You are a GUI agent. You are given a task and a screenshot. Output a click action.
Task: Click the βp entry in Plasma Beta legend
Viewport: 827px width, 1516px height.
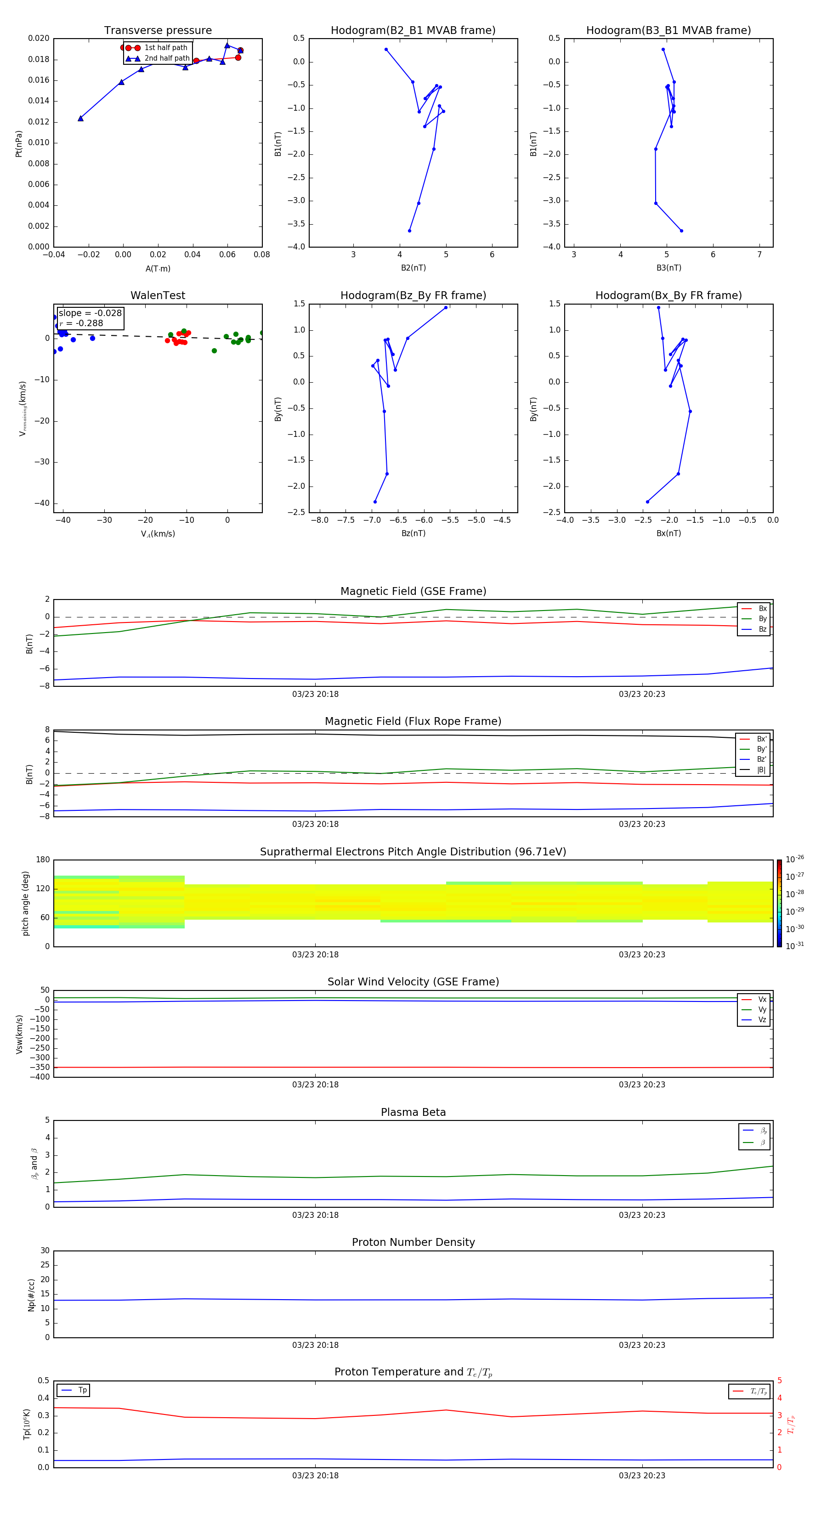(754, 1130)
